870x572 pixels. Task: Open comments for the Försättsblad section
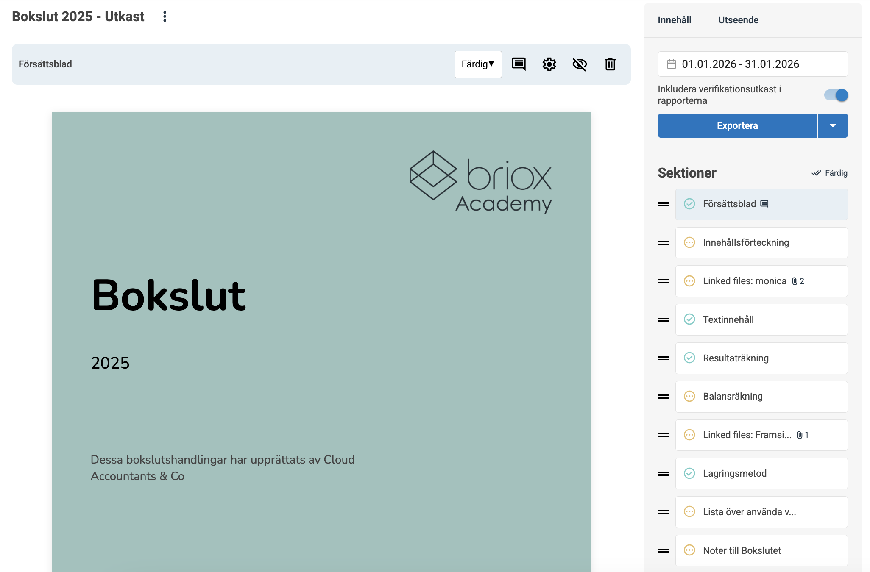click(519, 64)
